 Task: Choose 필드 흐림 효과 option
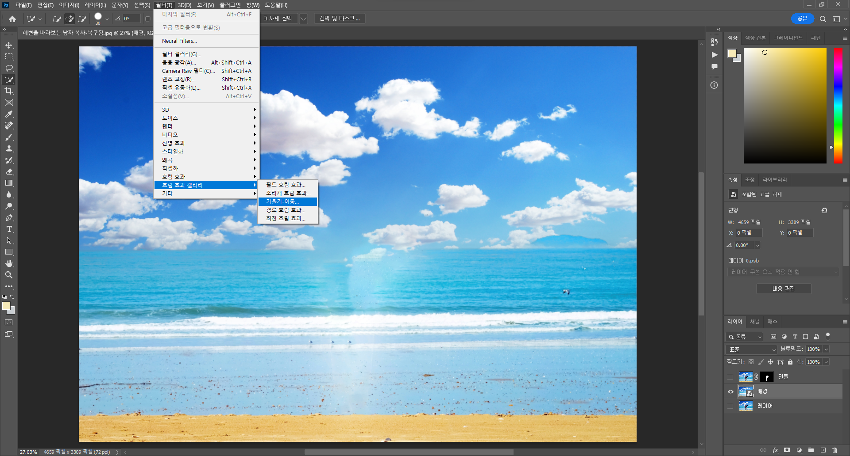tap(288, 185)
